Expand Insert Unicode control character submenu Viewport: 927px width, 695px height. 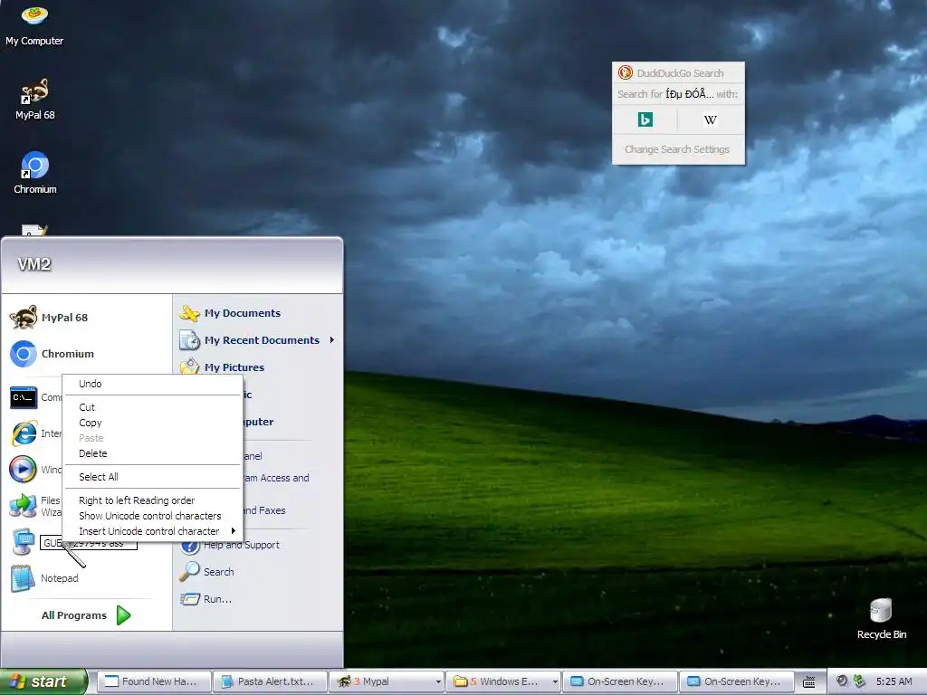click(152, 531)
